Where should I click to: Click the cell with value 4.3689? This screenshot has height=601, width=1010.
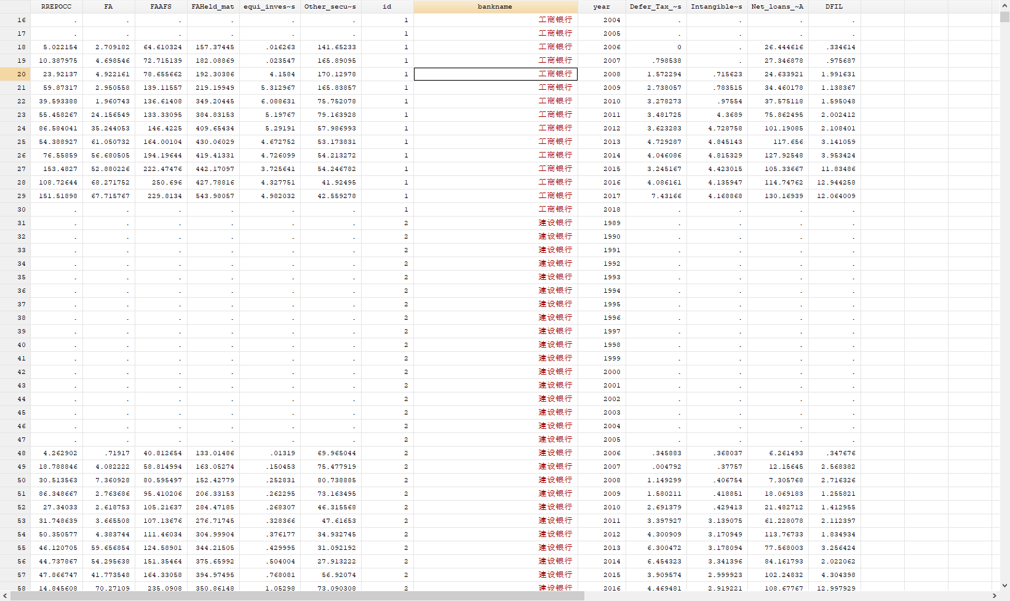click(x=717, y=115)
